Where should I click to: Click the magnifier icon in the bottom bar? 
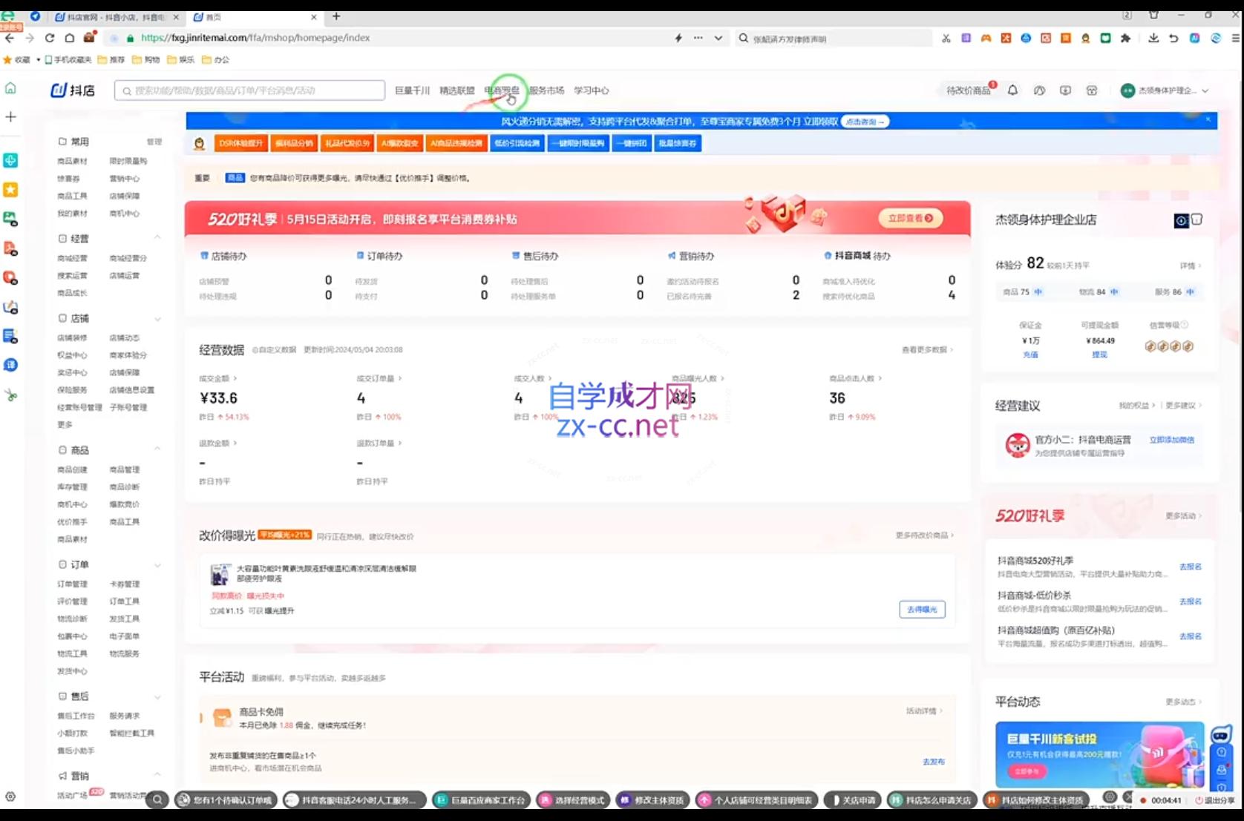[x=157, y=799]
